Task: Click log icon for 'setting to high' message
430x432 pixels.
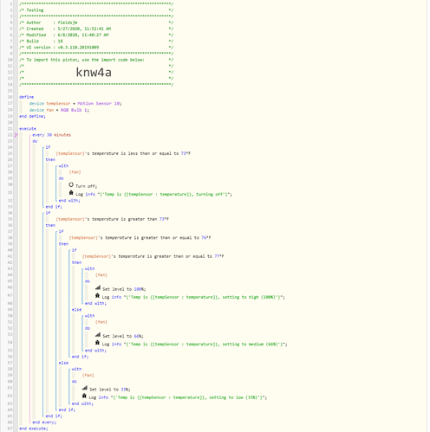Action: [x=97, y=295]
